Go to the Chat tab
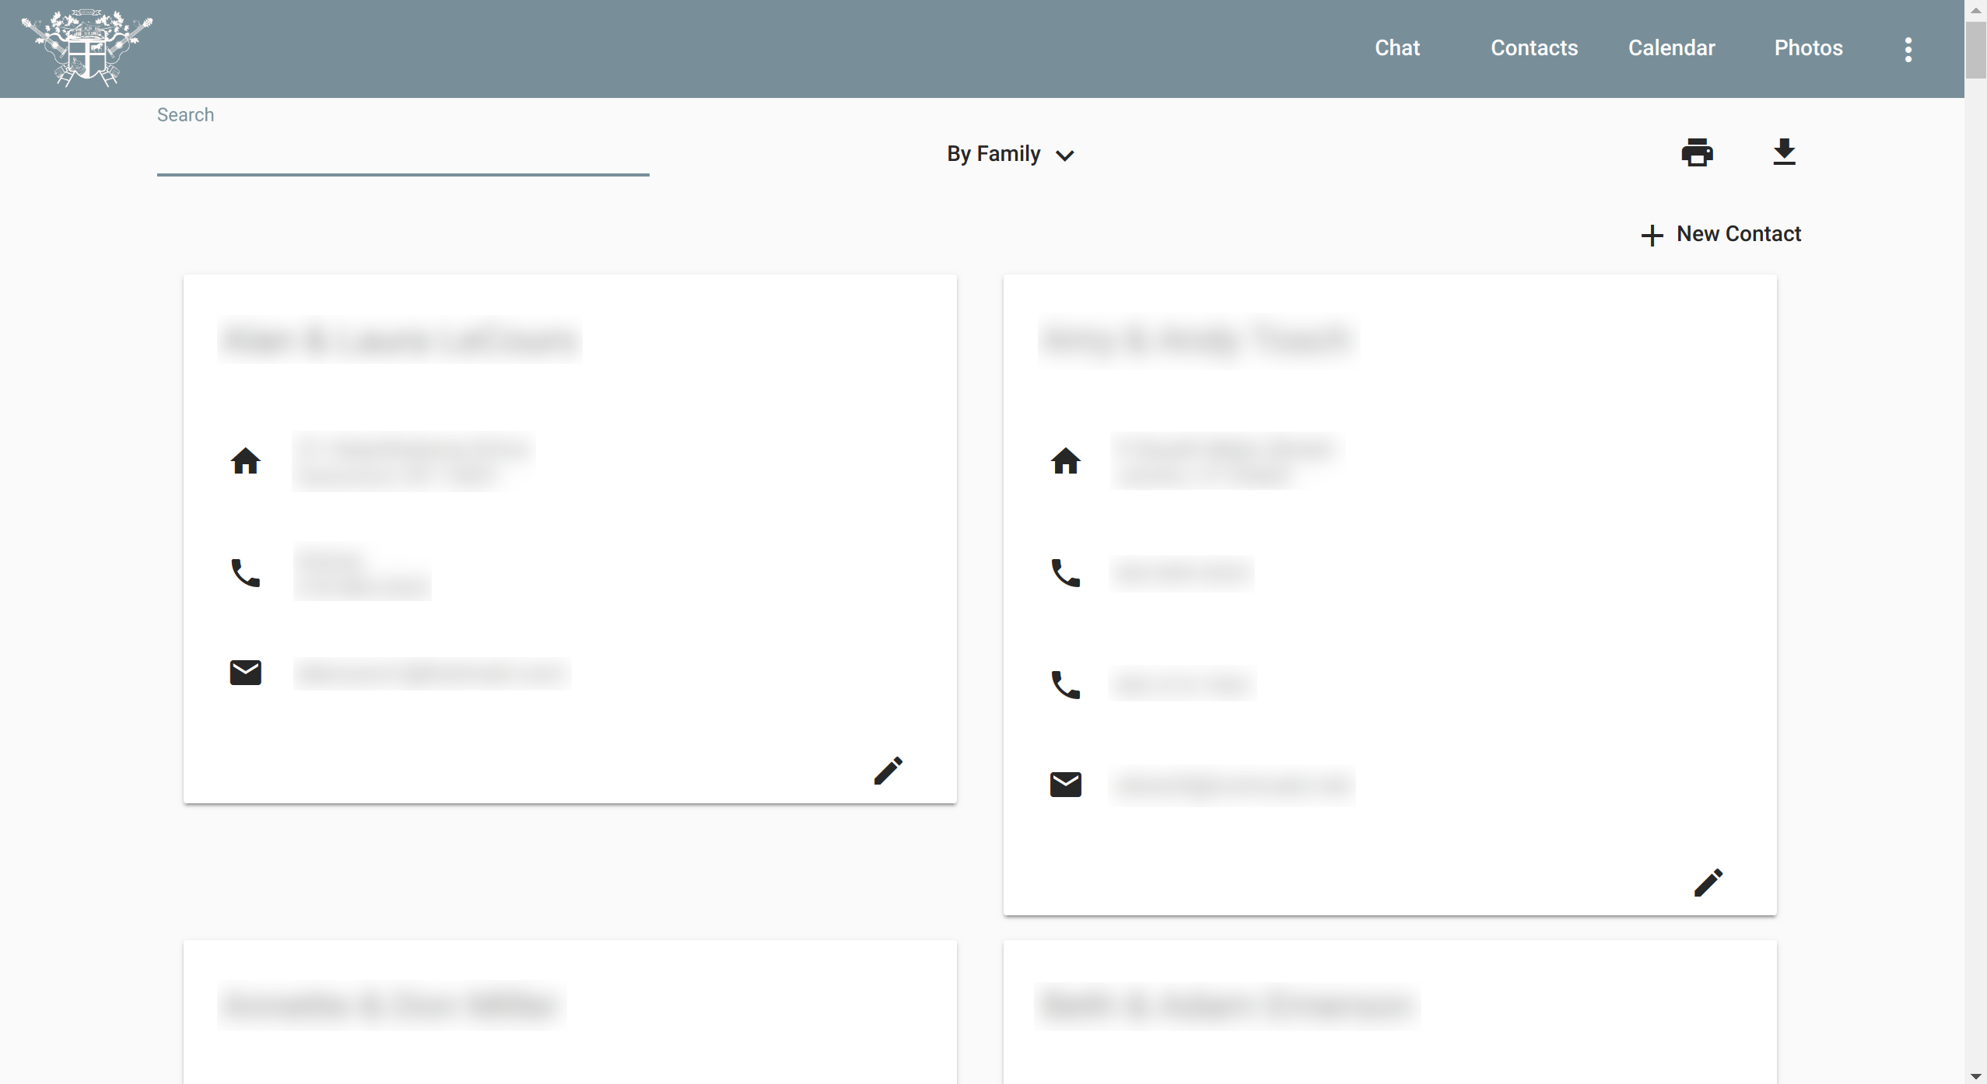Viewport: 1987px width, 1084px height. coord(1397,48)
